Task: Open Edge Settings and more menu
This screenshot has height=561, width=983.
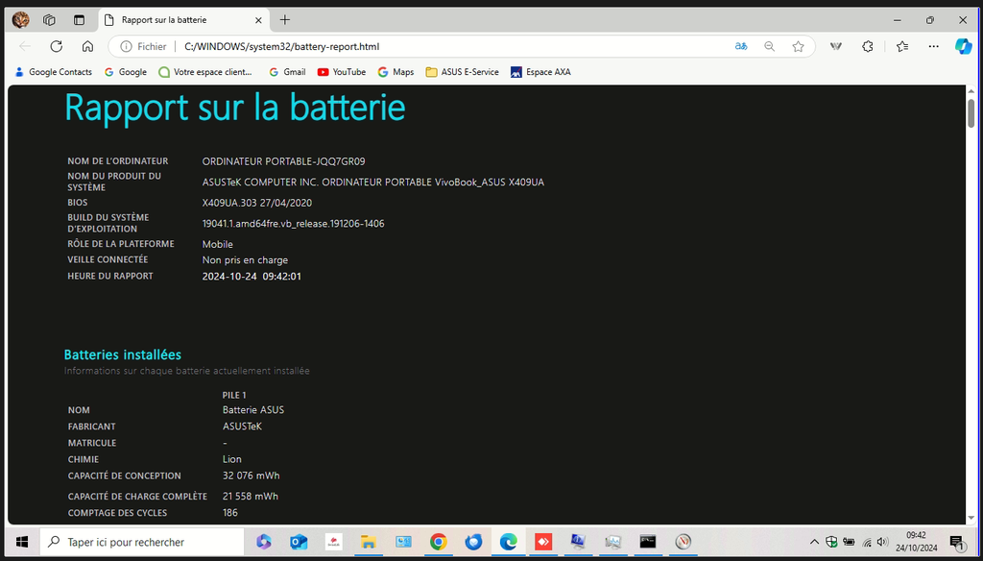Action: point(933,46)
